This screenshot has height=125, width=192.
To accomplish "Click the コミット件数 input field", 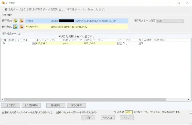I will point(129,112).
